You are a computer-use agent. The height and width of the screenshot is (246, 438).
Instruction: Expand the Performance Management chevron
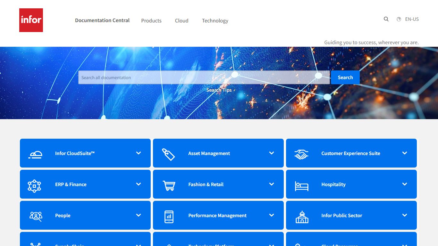(272, 215)
